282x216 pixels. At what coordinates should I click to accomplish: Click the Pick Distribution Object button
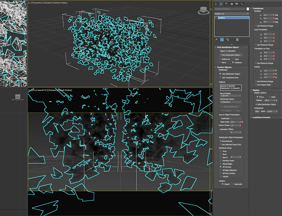(231, 55)
